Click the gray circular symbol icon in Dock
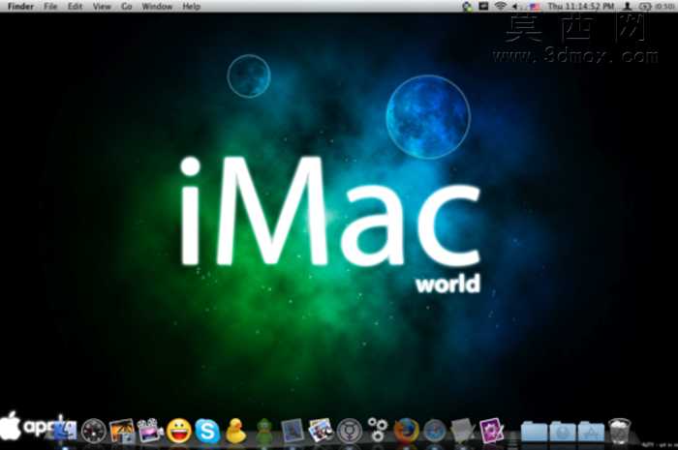The height and width of the screenshot is (450, 678). (x=350, y=431)
